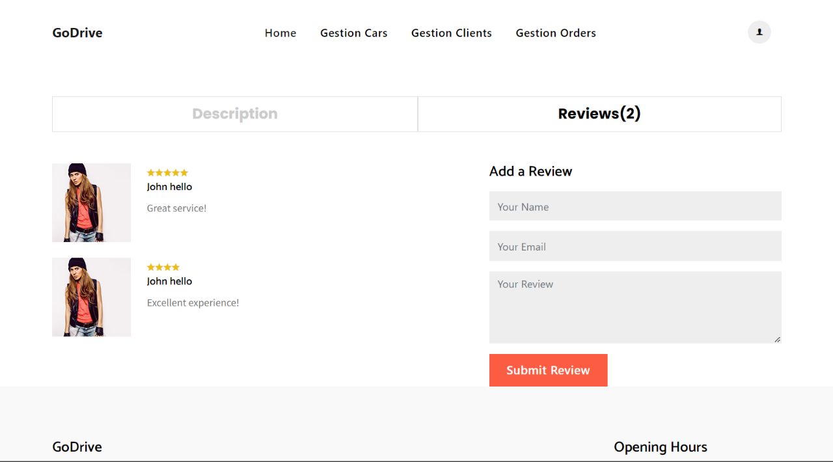Click the GoDrive logo in the footer
Viewport: 833px width, 462px height.
(77, 446)
